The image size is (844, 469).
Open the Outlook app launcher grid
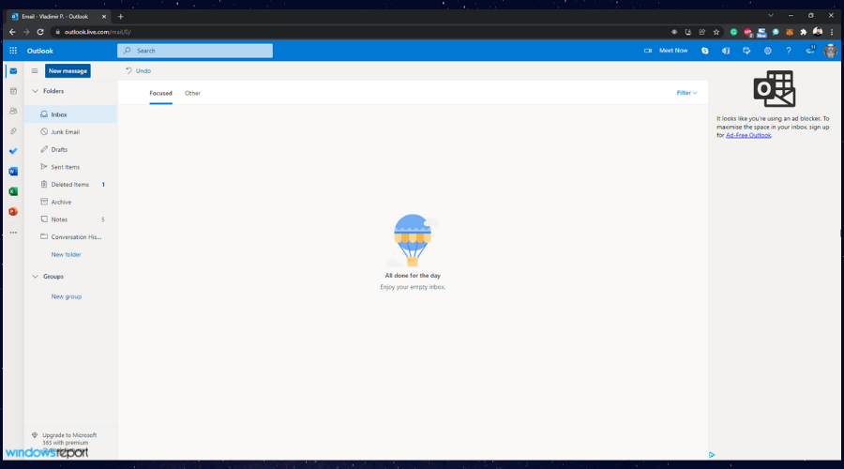[13, 51]
